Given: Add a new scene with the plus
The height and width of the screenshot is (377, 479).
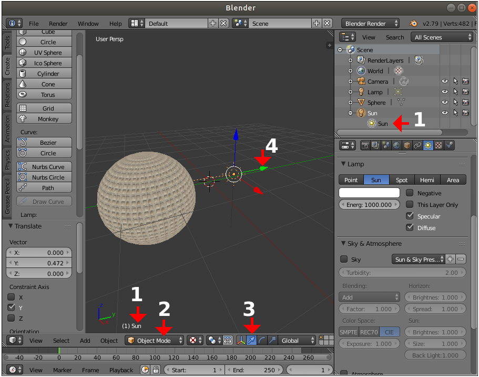Looking at the screenshot, I should (317, 23).
